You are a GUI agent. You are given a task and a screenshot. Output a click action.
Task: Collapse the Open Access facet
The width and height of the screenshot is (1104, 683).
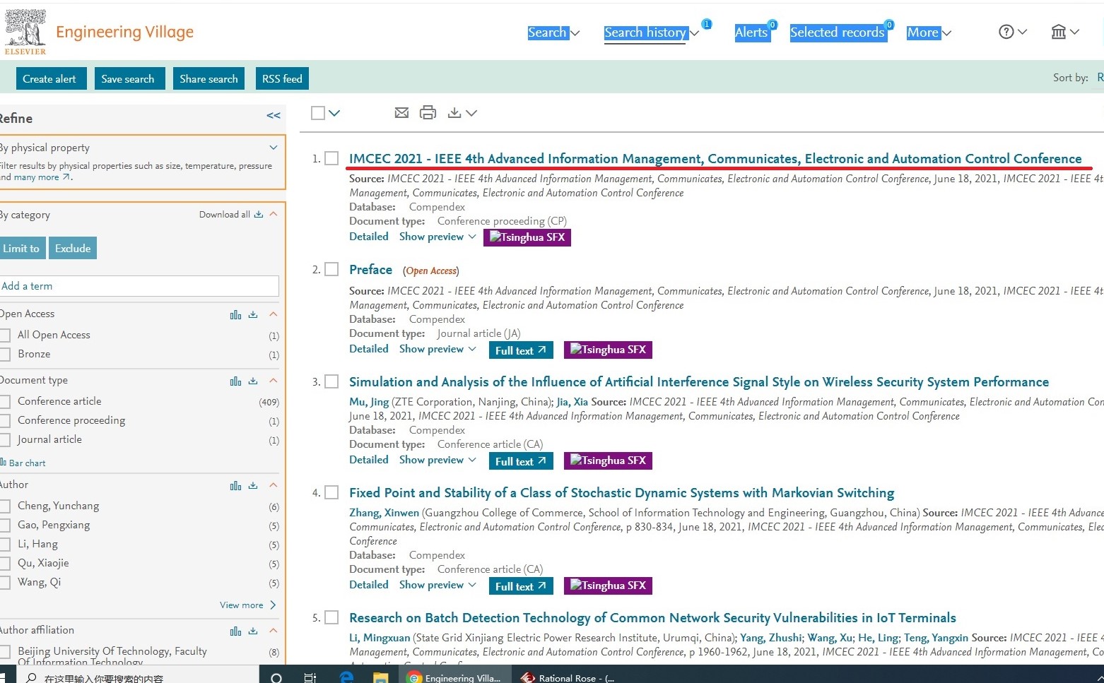pos(274,314)
